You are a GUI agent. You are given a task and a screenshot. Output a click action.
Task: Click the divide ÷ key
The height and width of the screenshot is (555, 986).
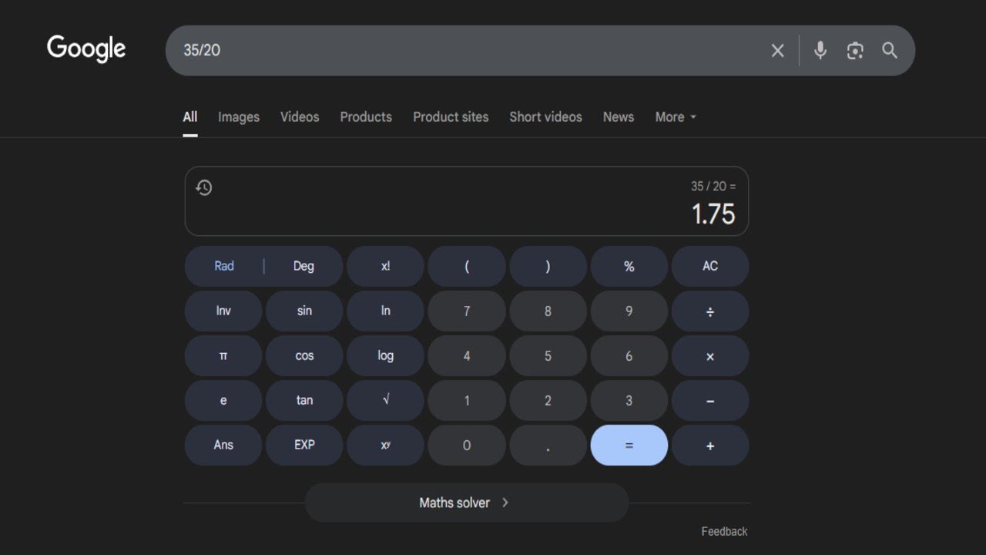(x=710, y=311)
